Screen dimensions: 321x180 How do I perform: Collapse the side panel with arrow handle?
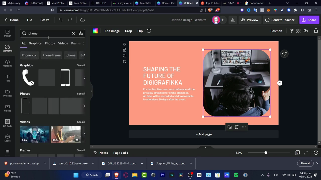[91, 91]
